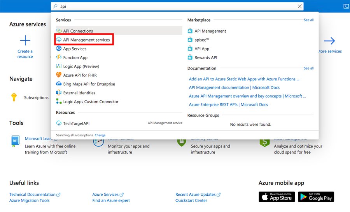350x212 pixels.
Task: Click the Azure API for FHIR icon
Action: click(x=59, y=75)
